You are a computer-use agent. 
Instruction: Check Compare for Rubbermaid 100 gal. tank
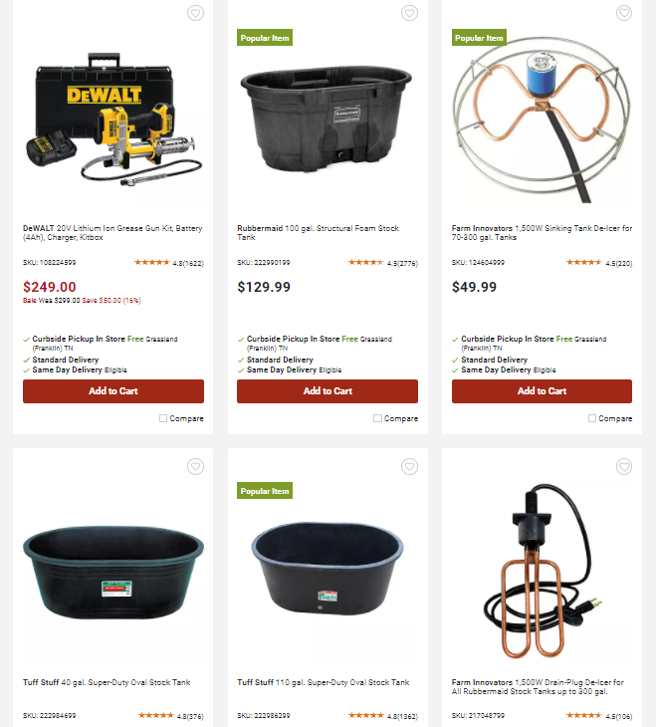point(377,418)
